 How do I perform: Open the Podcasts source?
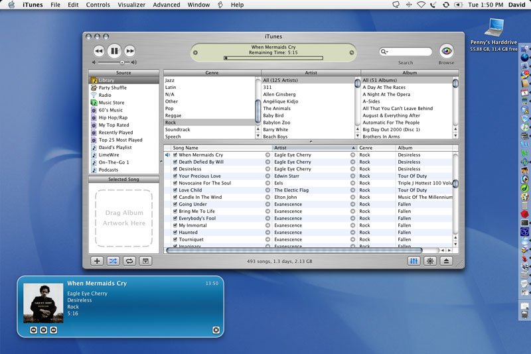[x=123, y=170]
